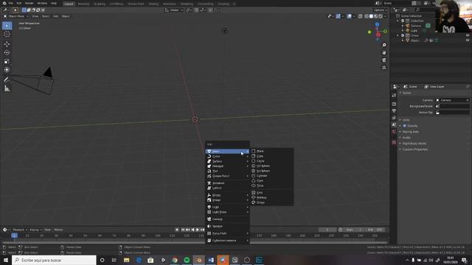The width and height of the screenshot is (472, 265).
Task: Toggle X-ray view button
Action: tap(361, 16)
